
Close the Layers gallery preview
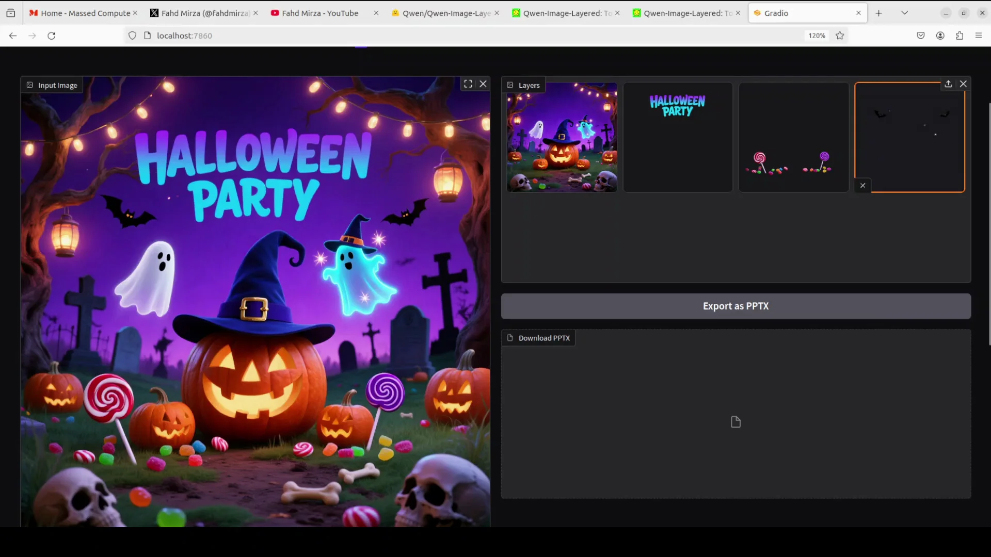963,84
